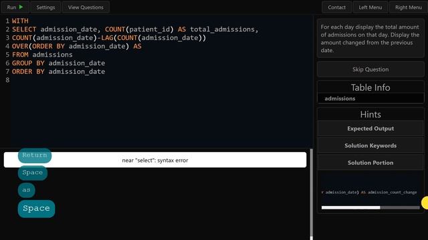Click the Hints heading
The width and height of the screenshot is (428, 240).
point(370,115)
